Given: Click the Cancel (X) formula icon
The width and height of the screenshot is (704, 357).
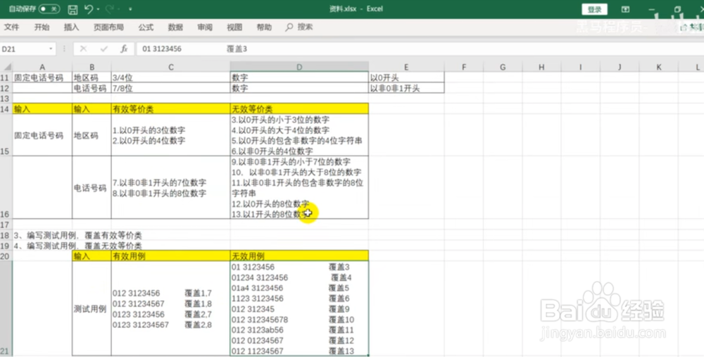Looking at the screenshot, I should click(x=83, y=49).
